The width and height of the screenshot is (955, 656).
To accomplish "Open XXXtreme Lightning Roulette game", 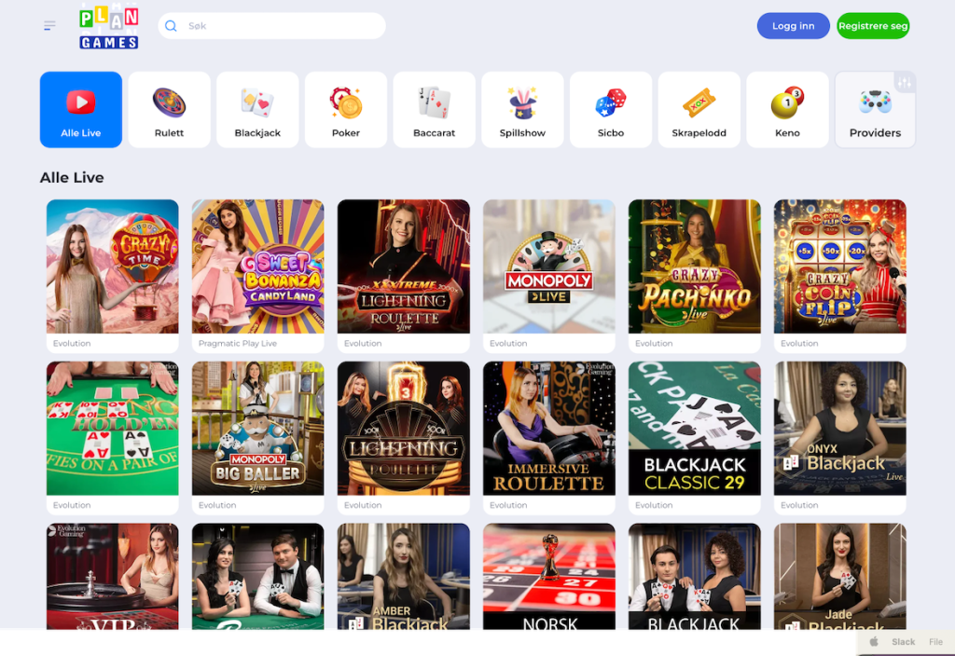I will click(404, 266).
